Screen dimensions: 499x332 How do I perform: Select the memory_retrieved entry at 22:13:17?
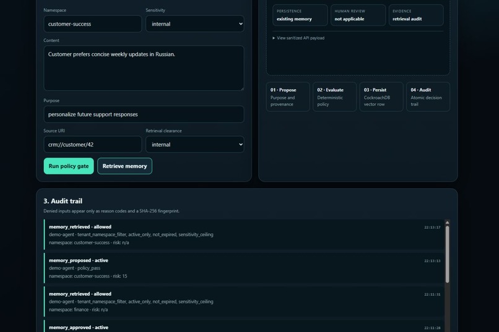coord(244,234)
